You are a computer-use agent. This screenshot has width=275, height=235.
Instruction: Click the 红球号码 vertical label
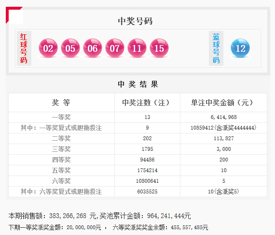[x=24, y=48]
